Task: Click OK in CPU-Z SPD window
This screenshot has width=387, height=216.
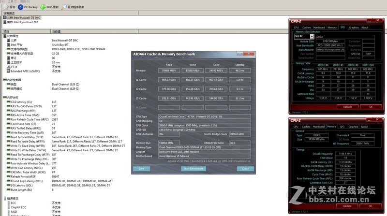Action: pos(371,107)
